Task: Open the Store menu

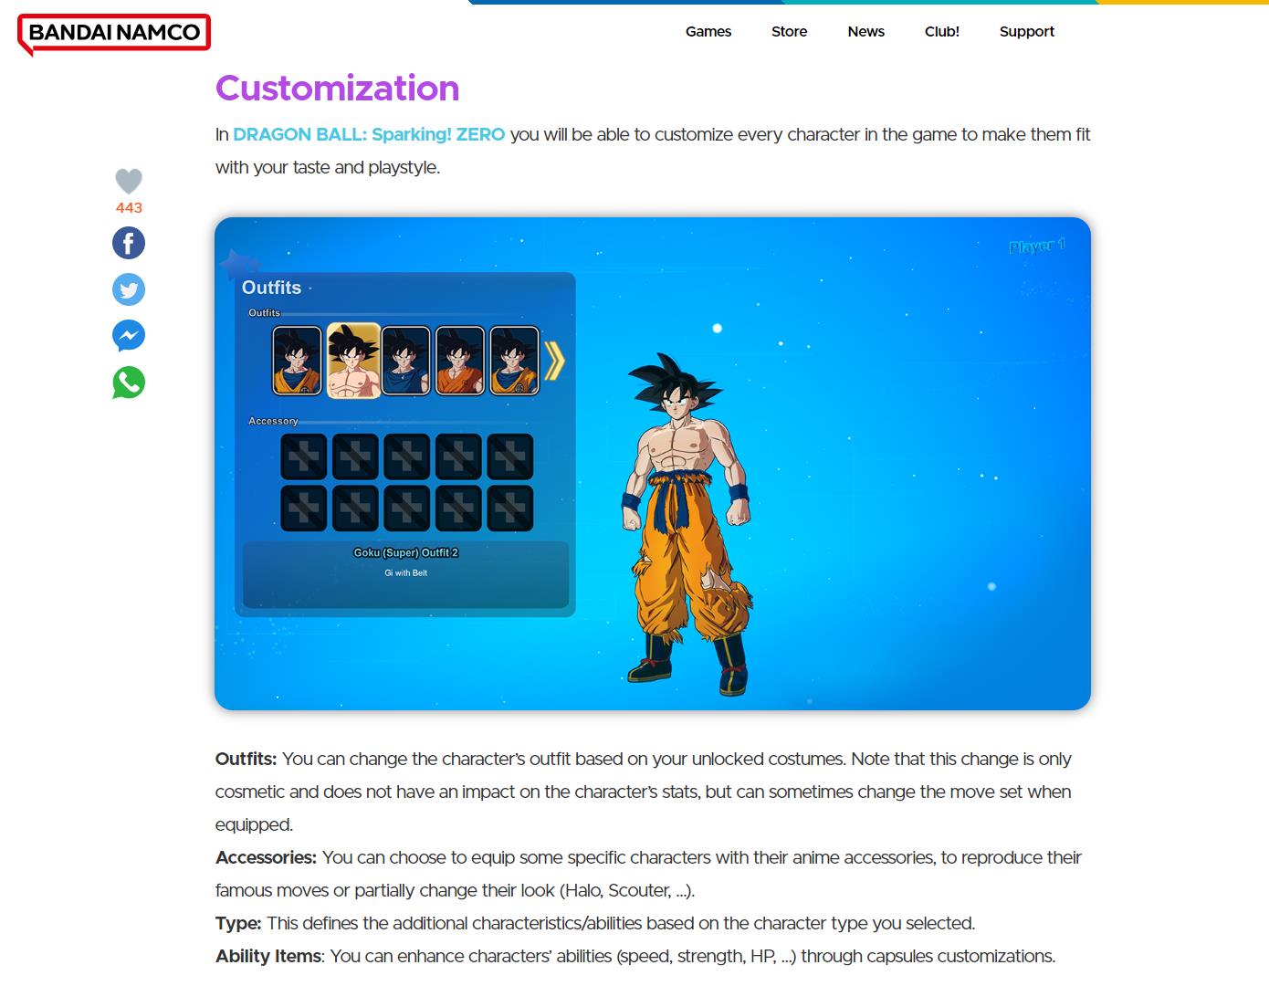Action: 789,31
